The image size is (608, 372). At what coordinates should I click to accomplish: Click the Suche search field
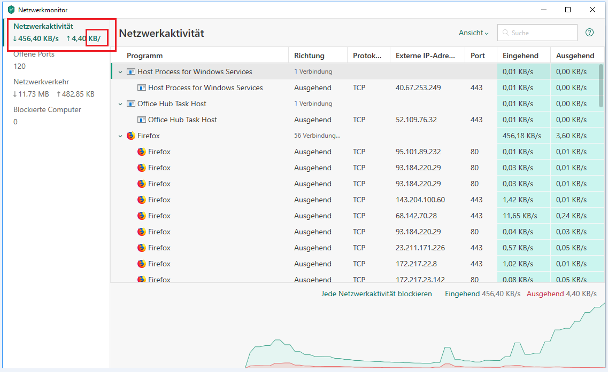[537, 33]
